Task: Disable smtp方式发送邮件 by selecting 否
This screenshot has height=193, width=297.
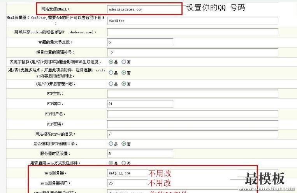Action: click(x=124, y=163)
